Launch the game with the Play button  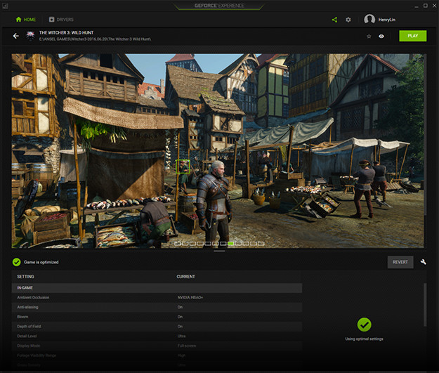(413, 36)
